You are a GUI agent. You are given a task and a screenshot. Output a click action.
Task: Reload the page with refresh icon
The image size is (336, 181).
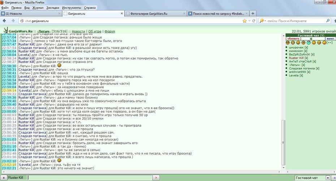pyautogui.click(x=254, y=21)
